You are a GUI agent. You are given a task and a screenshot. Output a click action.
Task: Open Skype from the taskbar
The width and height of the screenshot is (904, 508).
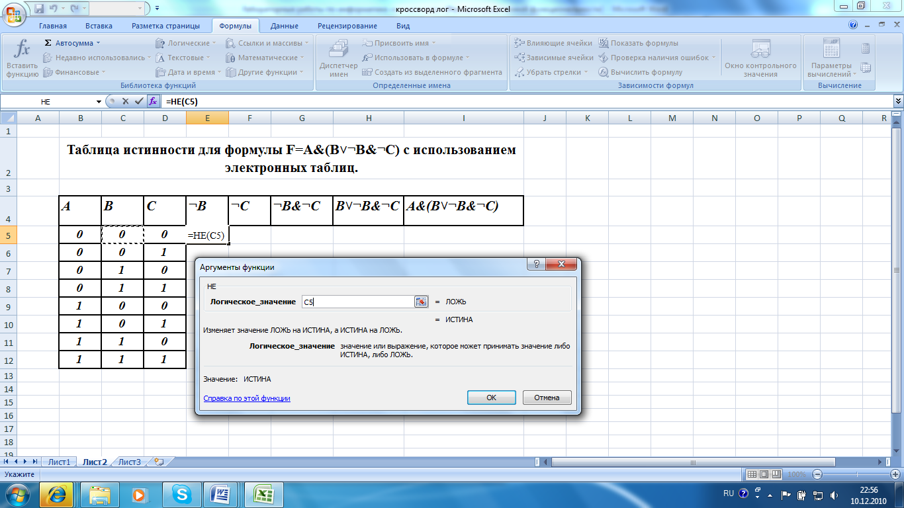tap(181, 495)
